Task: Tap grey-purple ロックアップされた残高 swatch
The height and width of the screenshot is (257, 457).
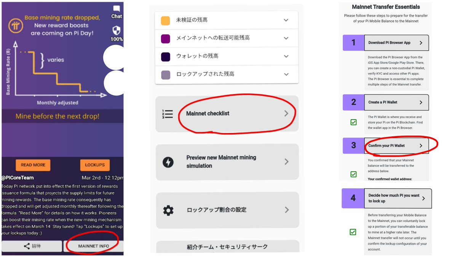Action: (x=165, y=75)
